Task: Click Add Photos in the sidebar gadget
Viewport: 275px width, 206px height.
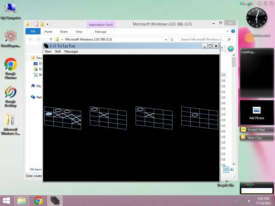Action: 256,113
